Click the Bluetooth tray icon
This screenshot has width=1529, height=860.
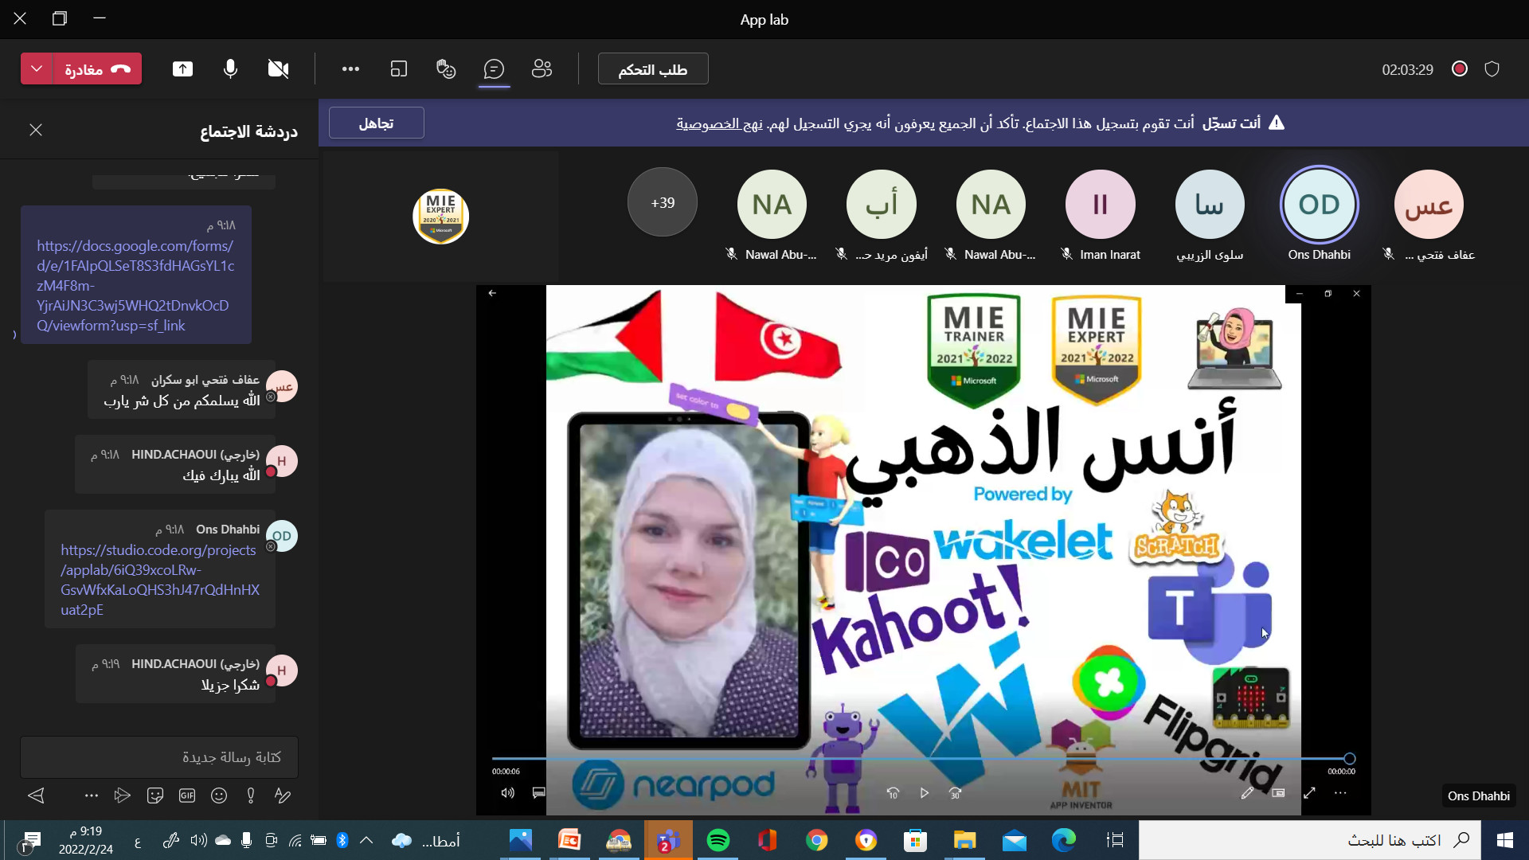pos(342,840)
